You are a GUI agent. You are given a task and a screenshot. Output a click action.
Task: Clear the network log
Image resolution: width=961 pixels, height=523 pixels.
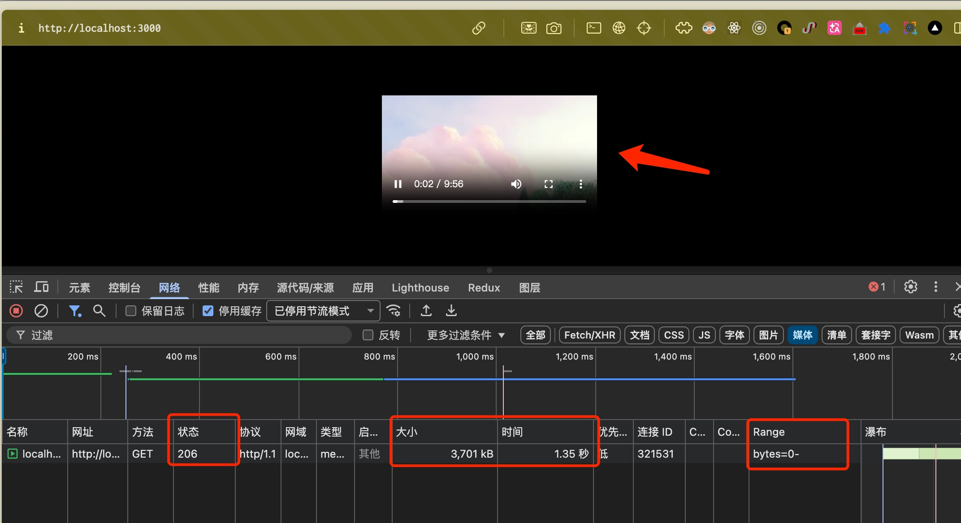[x=41, y=311]
